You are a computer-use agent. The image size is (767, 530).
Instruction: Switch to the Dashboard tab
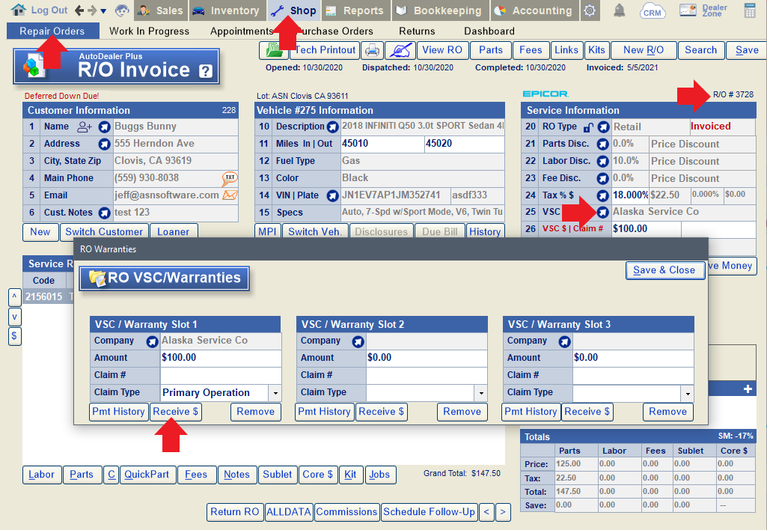click(489, 31)
